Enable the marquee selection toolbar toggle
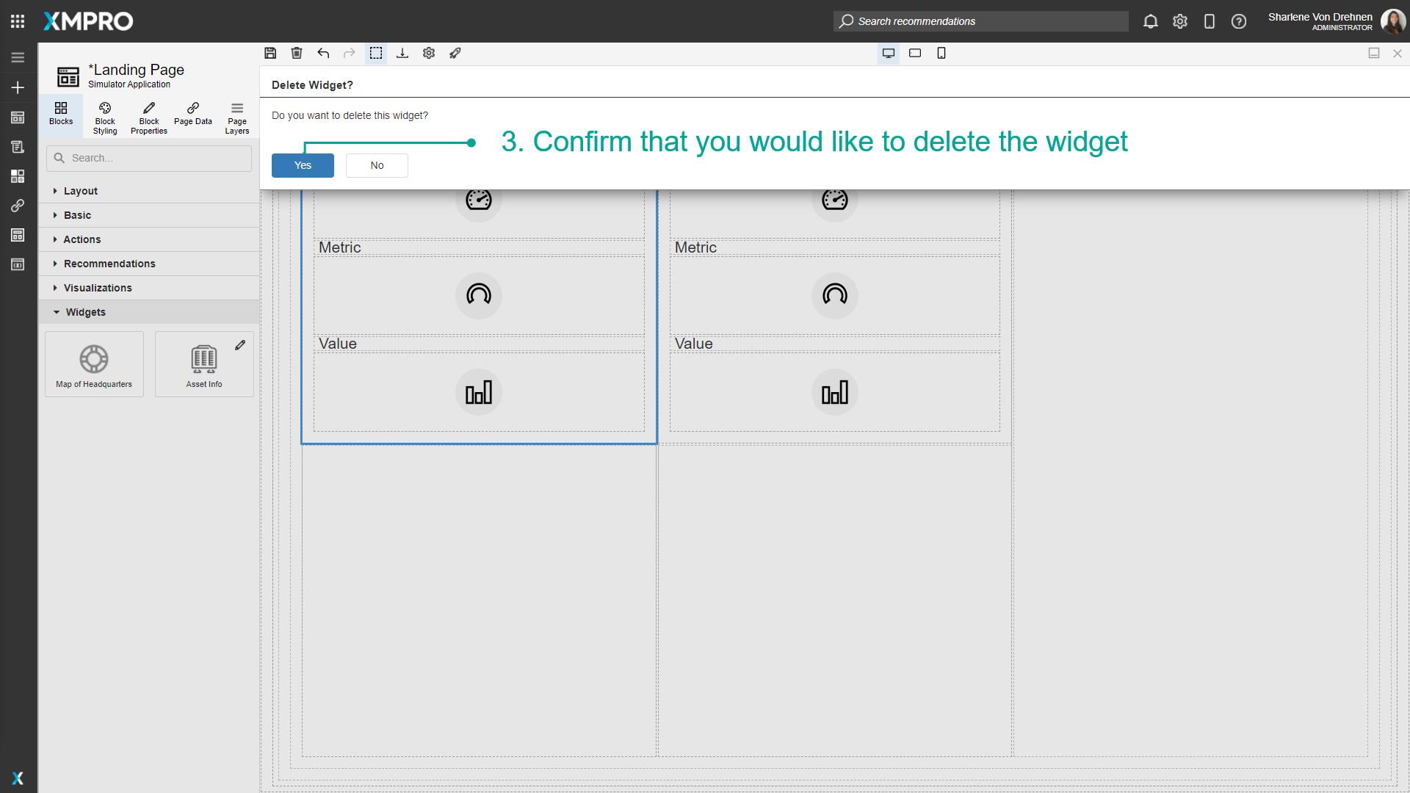1410x793 pixels. 376,53
